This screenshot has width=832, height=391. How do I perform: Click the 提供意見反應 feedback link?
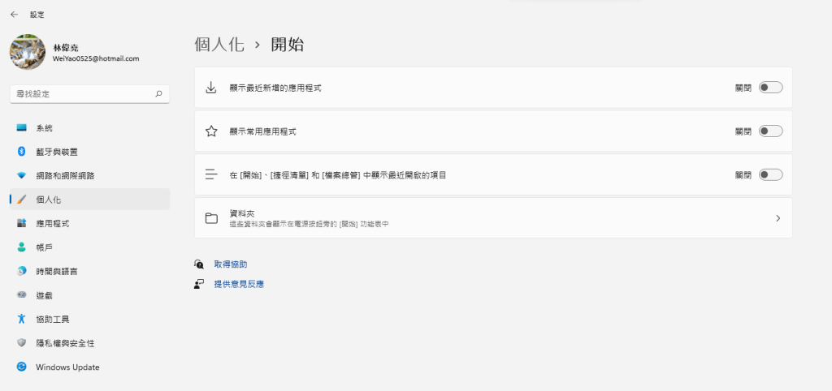pos(238,284)
